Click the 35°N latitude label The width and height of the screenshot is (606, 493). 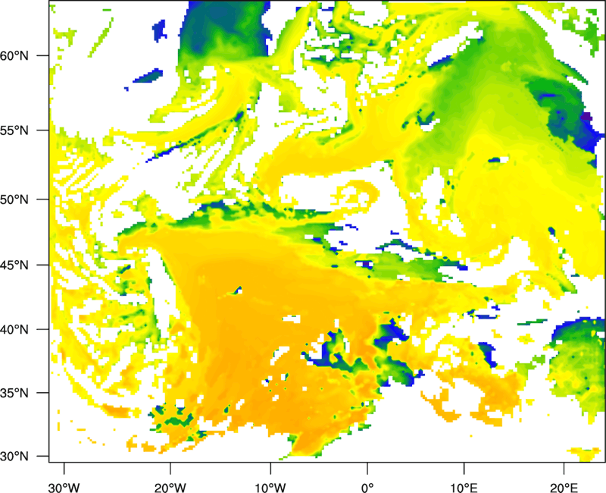coord(14,393)
